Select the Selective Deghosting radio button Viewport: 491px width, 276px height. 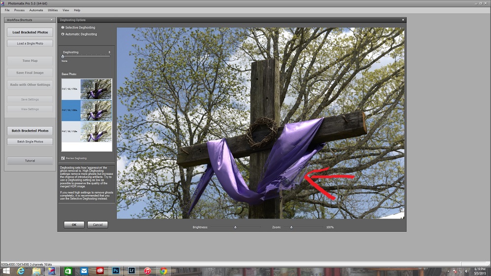click(x=63, y=28)
